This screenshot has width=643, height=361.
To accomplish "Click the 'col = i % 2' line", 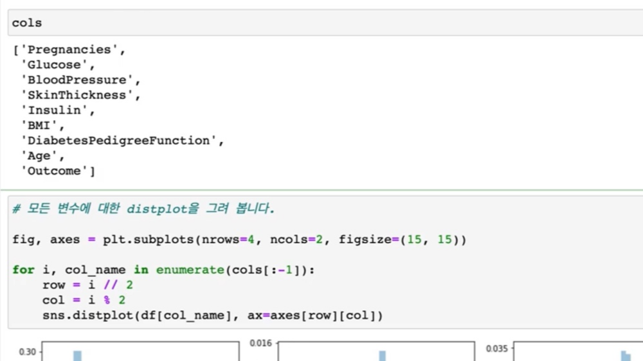I will point(84,301).
